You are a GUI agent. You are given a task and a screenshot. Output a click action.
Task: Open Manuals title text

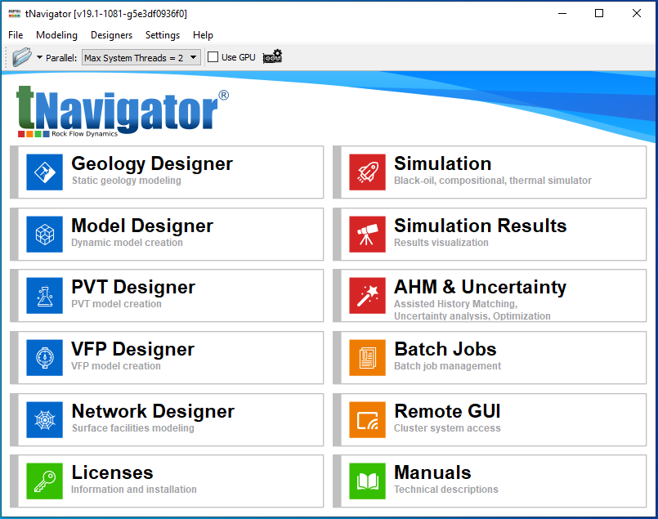coord(432,472)
